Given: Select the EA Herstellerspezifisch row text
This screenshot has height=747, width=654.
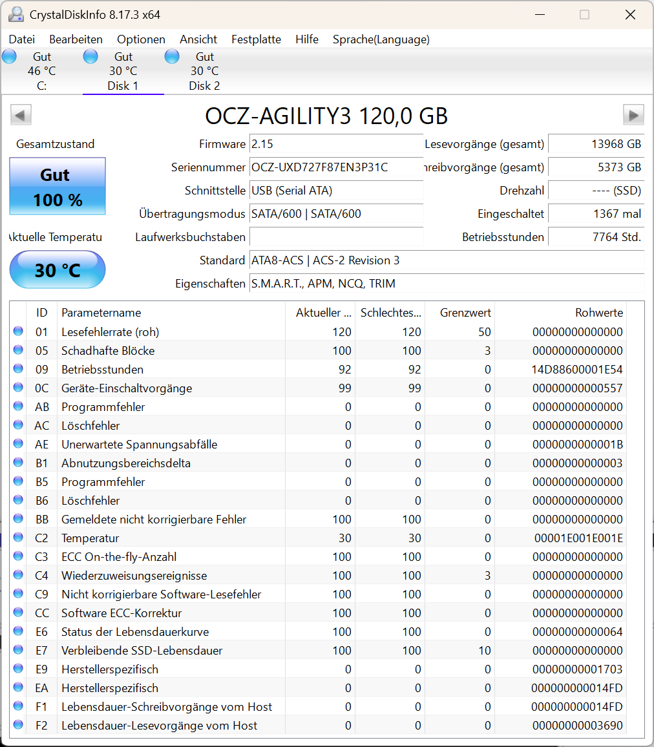Looking at the screenshot, I should coord(110,688).
